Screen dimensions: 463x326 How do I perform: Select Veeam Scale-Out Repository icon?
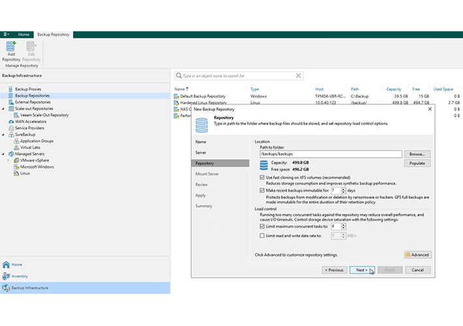point(16,115)
